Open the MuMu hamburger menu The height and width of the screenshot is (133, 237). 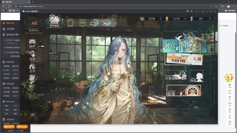coord(203,11)
